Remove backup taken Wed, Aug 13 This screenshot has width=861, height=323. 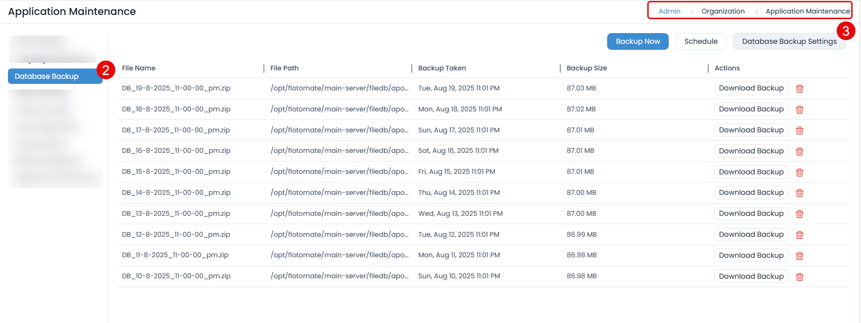(799, 214)
